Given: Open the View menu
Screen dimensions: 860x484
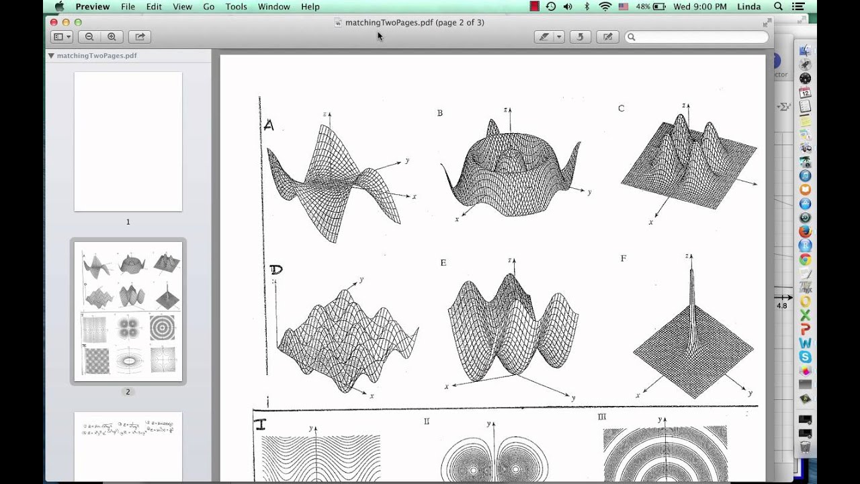Looking at the screenshot, I should pyautogui.click(x=182, y=7).
